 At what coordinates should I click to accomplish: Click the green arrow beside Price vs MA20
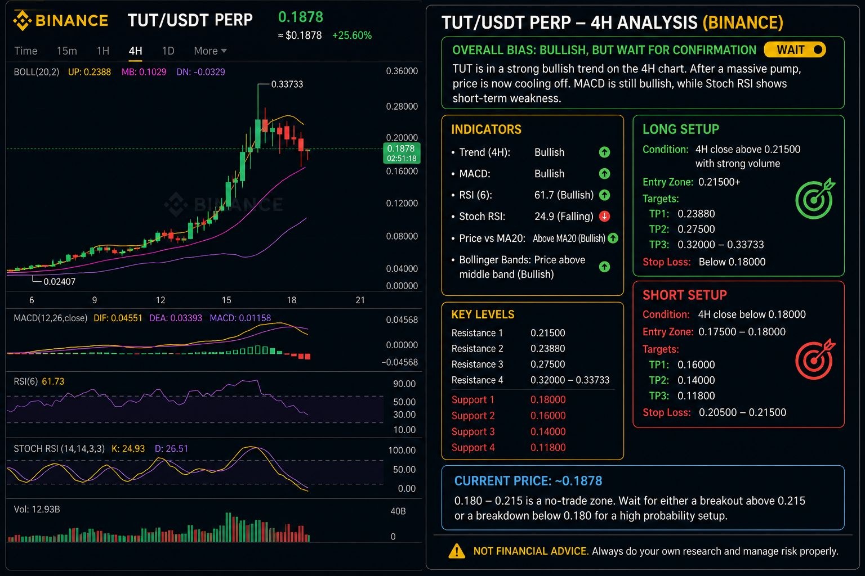[613, 238]
